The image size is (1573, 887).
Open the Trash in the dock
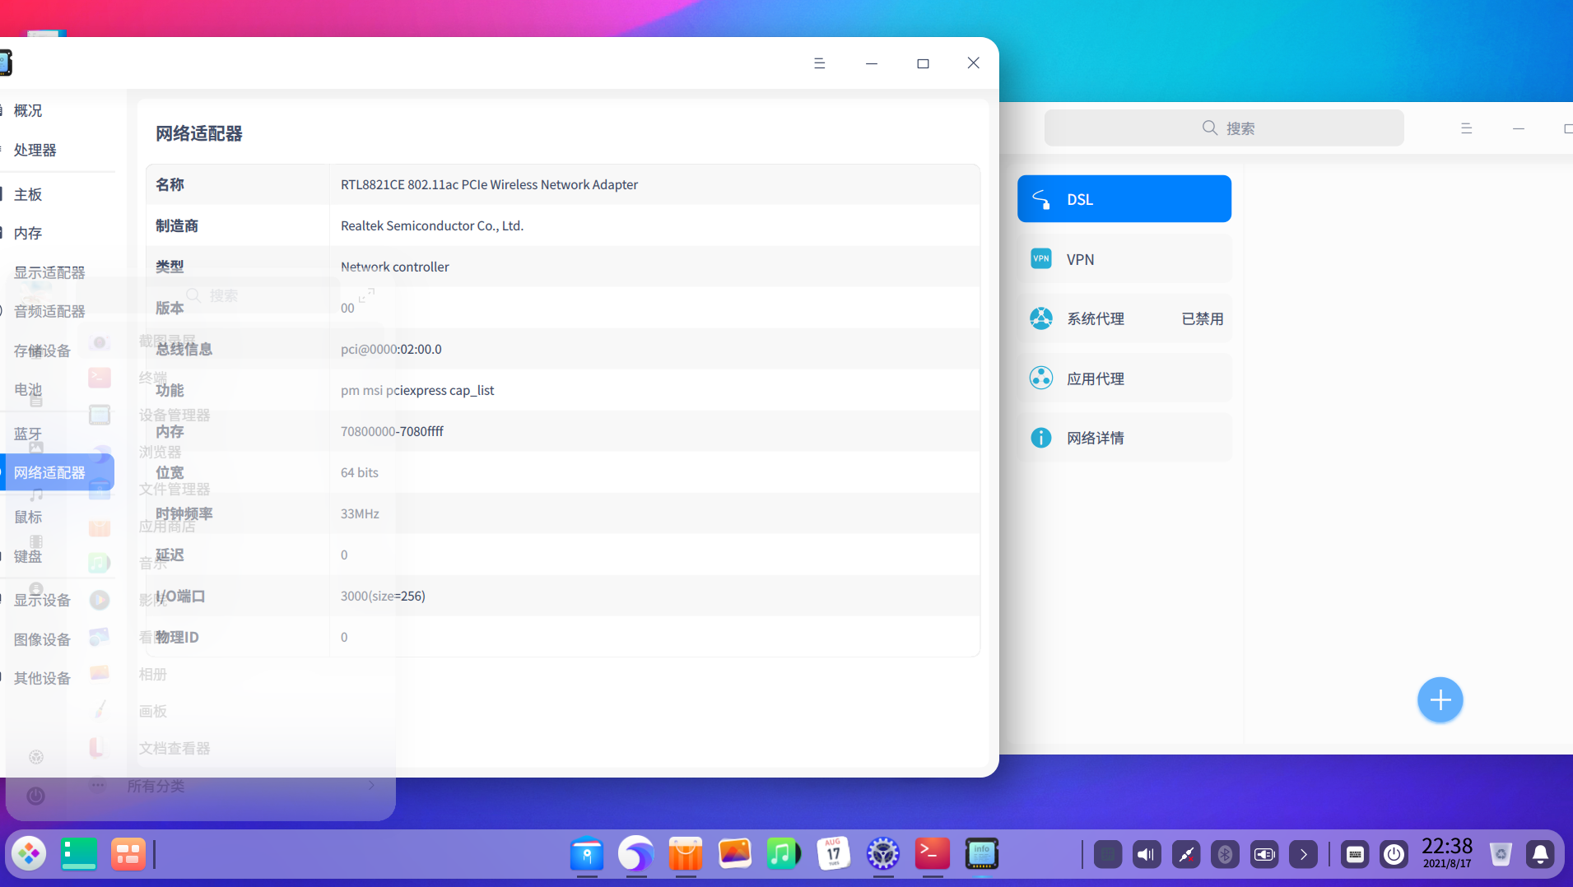click(1501, 855)
